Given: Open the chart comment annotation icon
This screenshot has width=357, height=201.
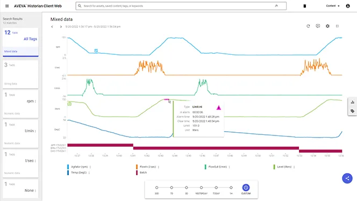Looking at the screenshot, I should click(x=318, y=26).
